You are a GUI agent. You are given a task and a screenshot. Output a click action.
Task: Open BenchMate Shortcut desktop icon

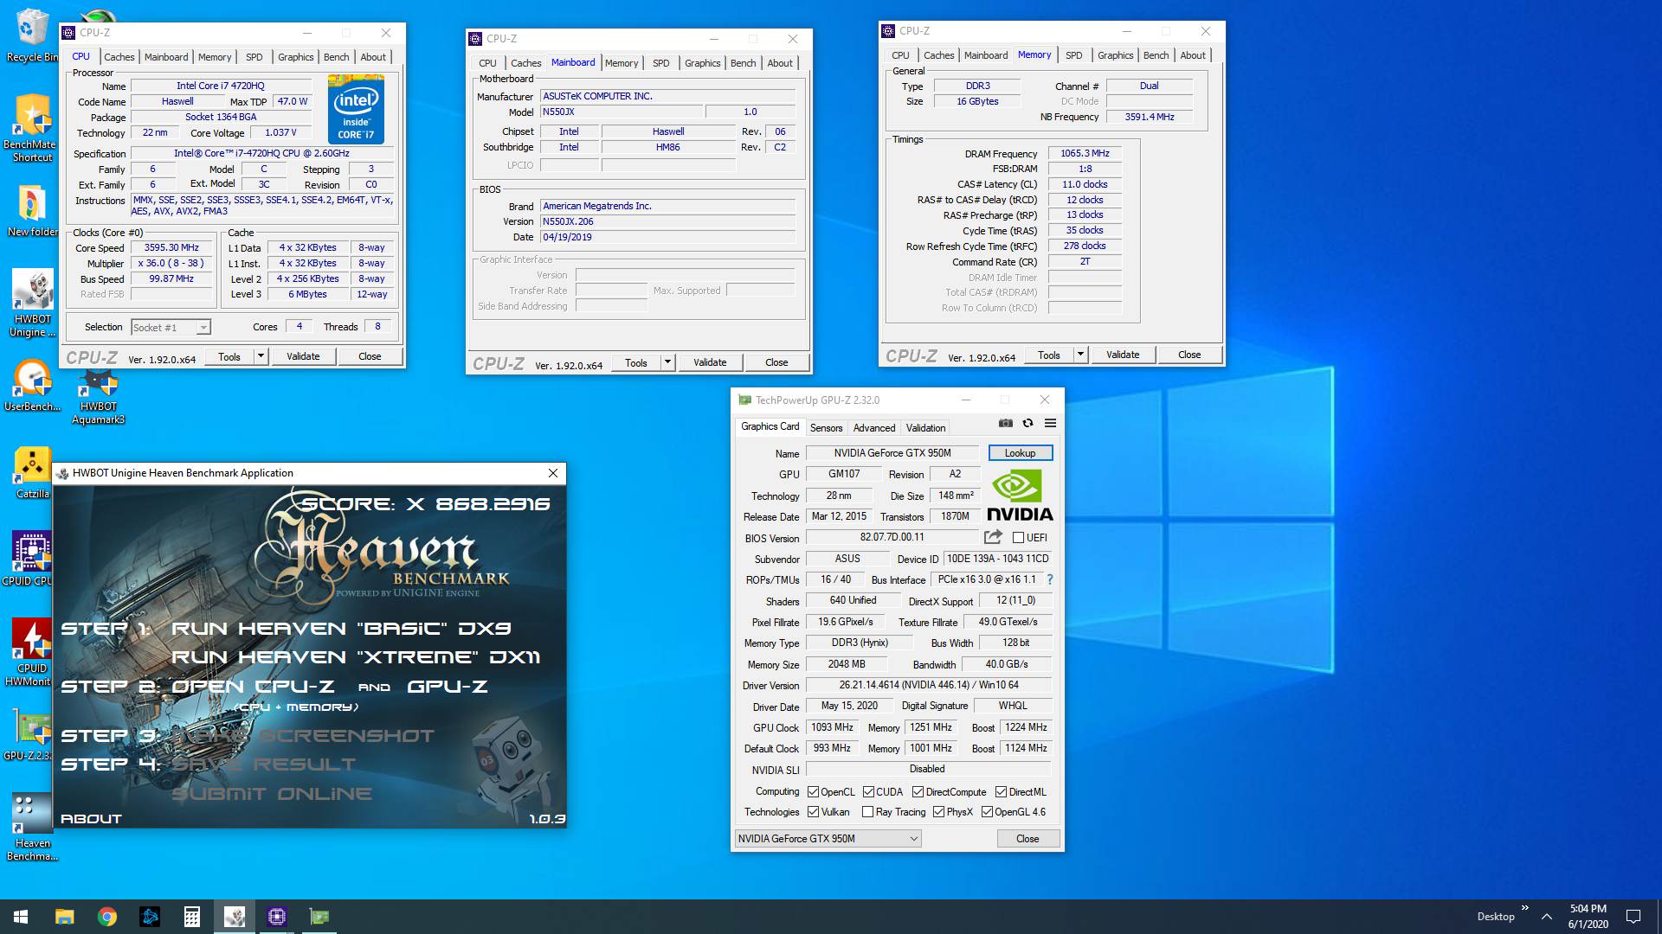pyautogui.click(x=31, y=128)
